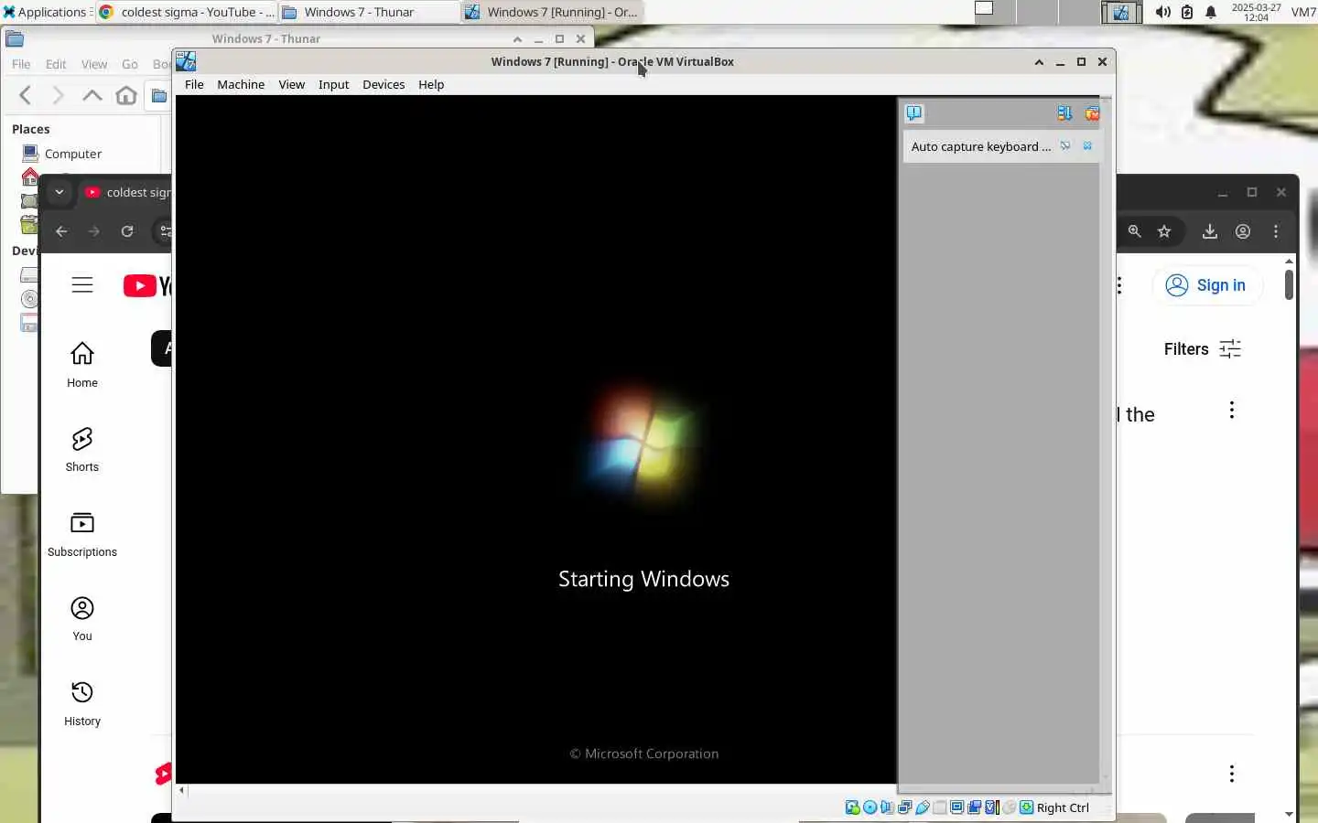This screenshot has width=1318, height=823.
Task: Shade the VirtualBox window with up arrow
Action: 1039,62
